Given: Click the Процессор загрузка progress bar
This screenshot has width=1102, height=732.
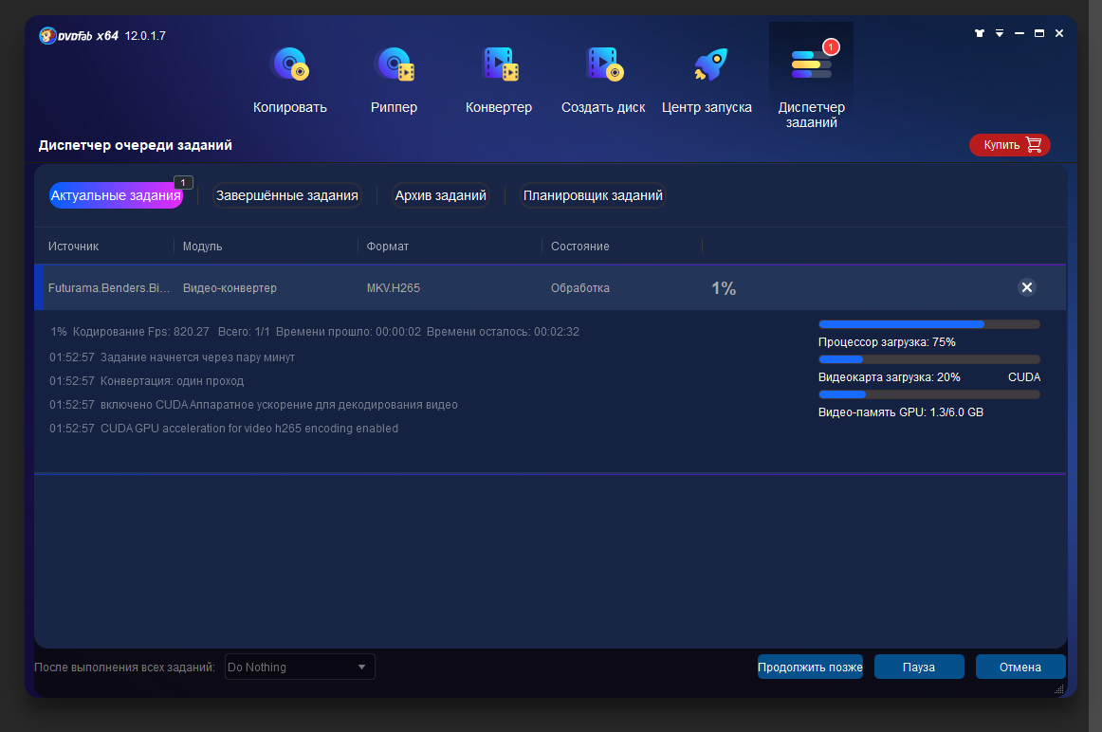Looking at the screenshot, I should pos(928,324).
